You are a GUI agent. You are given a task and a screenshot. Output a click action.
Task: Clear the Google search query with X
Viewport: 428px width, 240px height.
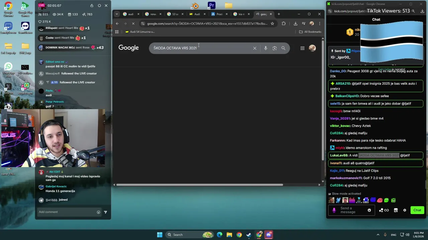(255, 48)
